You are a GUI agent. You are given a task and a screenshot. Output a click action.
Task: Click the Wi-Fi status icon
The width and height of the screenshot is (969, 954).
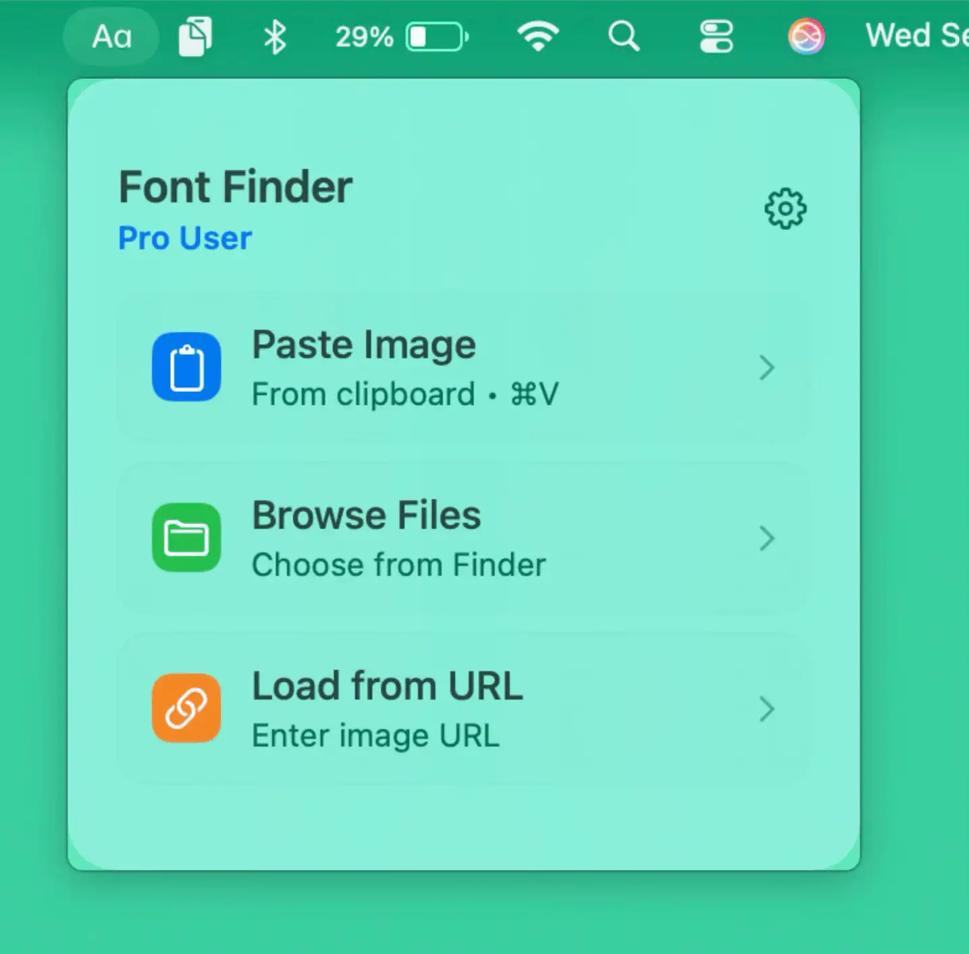point(538,36)
